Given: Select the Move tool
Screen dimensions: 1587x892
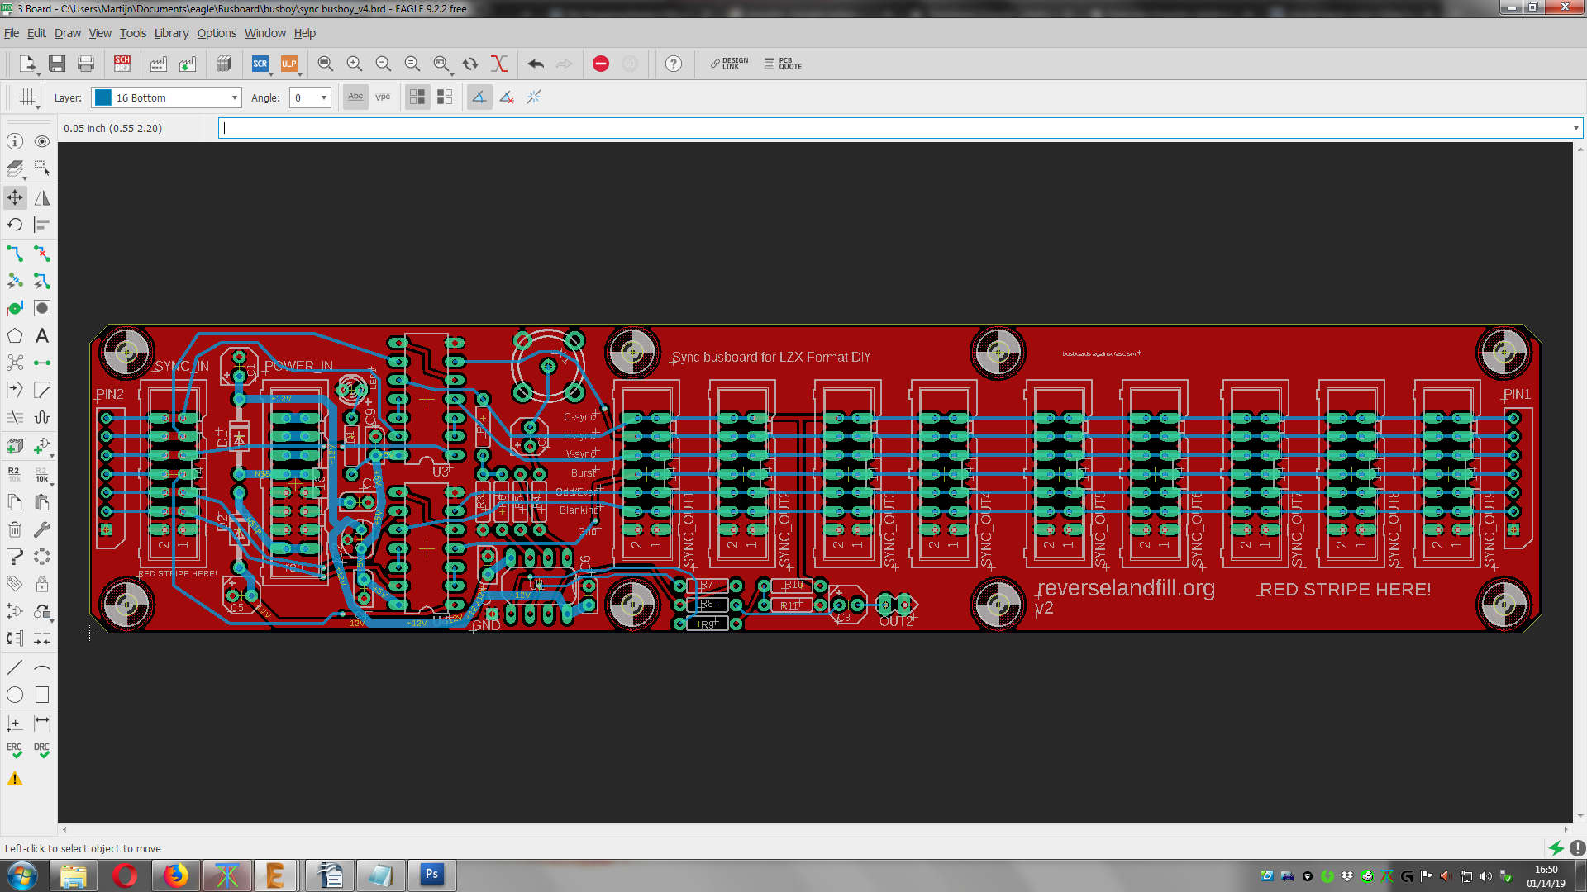Looking at the screenshot, I should tap(15, 197).
